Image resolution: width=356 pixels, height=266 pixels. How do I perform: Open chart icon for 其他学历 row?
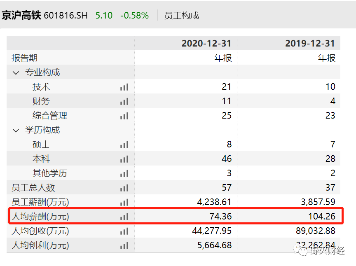[x=124, y=174]
